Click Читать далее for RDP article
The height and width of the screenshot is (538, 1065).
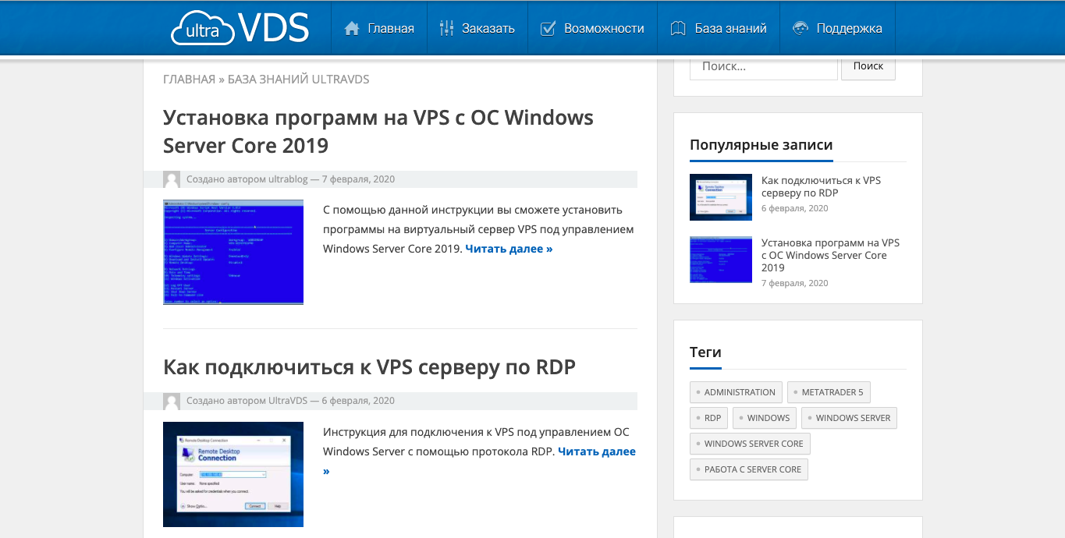coord(597,451)
